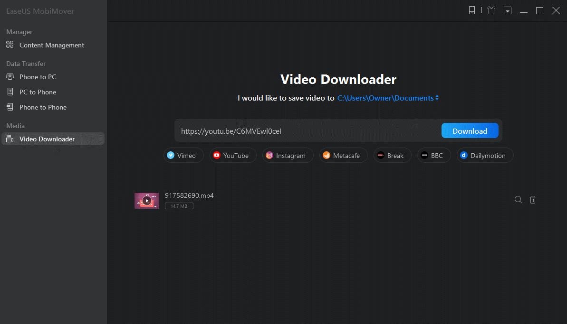Open Phone to Phone transfer
The height and width of the screenshot is (324, 567).
pos(43,107)
